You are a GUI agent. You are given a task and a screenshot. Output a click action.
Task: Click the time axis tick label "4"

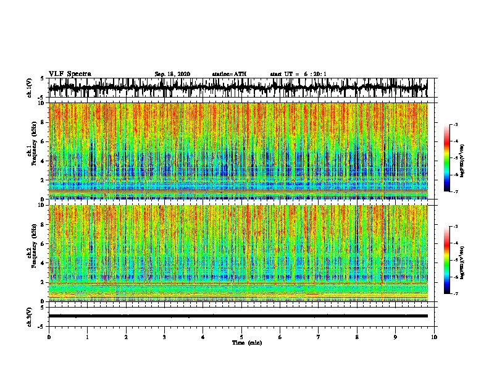(x=203, y=337)
